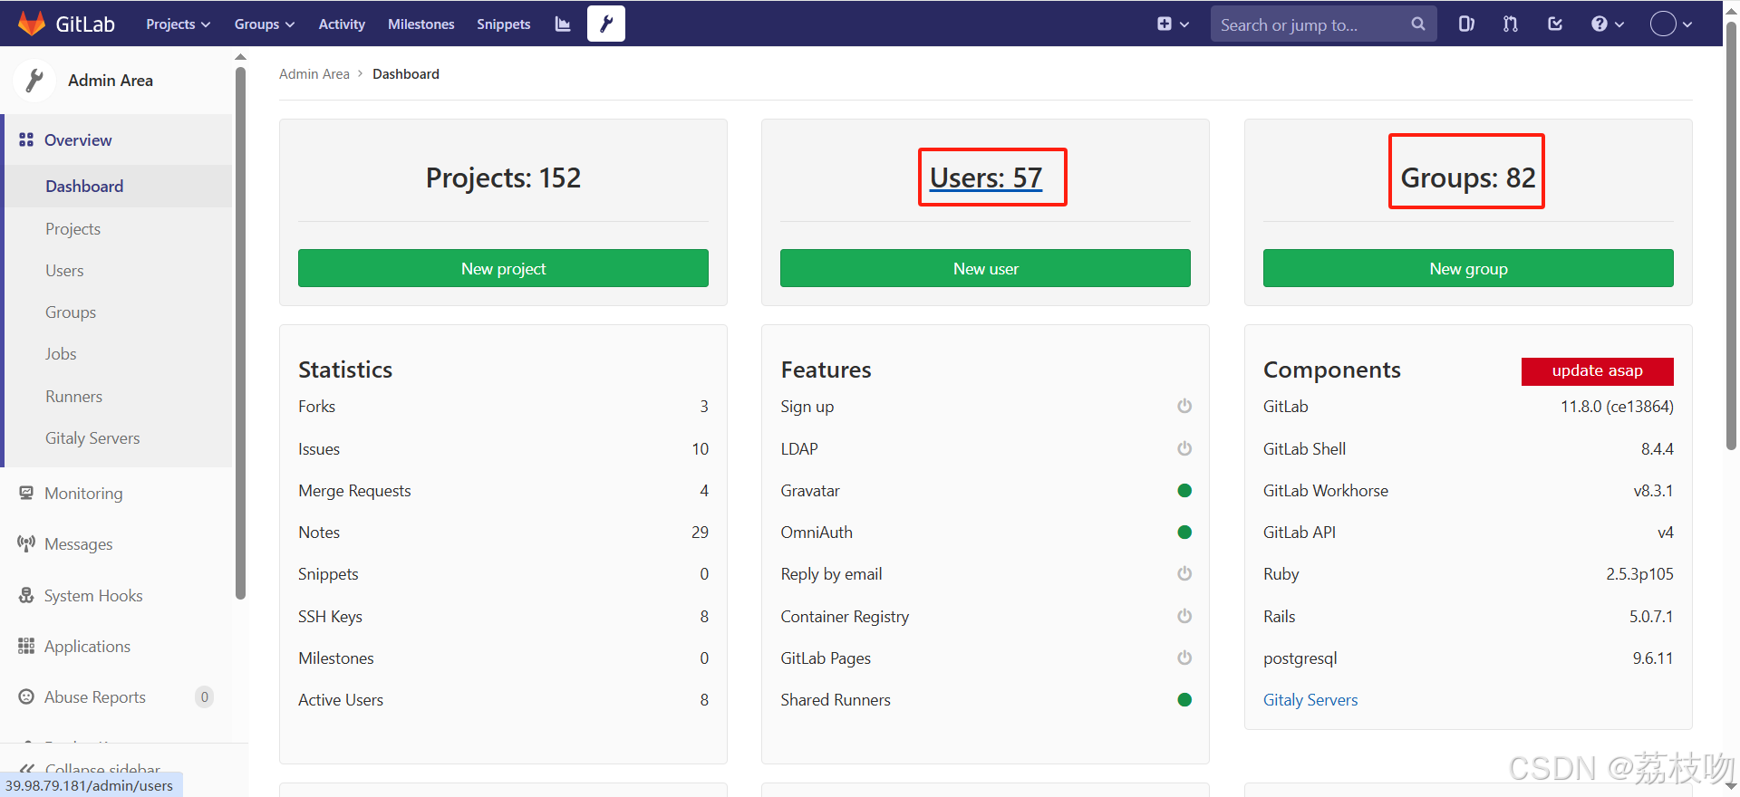
Task: Click the Projects: 152 heading
Action: coord(503,178)
